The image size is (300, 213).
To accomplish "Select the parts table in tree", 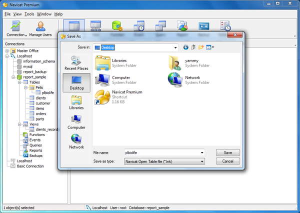I will [40, 119].
